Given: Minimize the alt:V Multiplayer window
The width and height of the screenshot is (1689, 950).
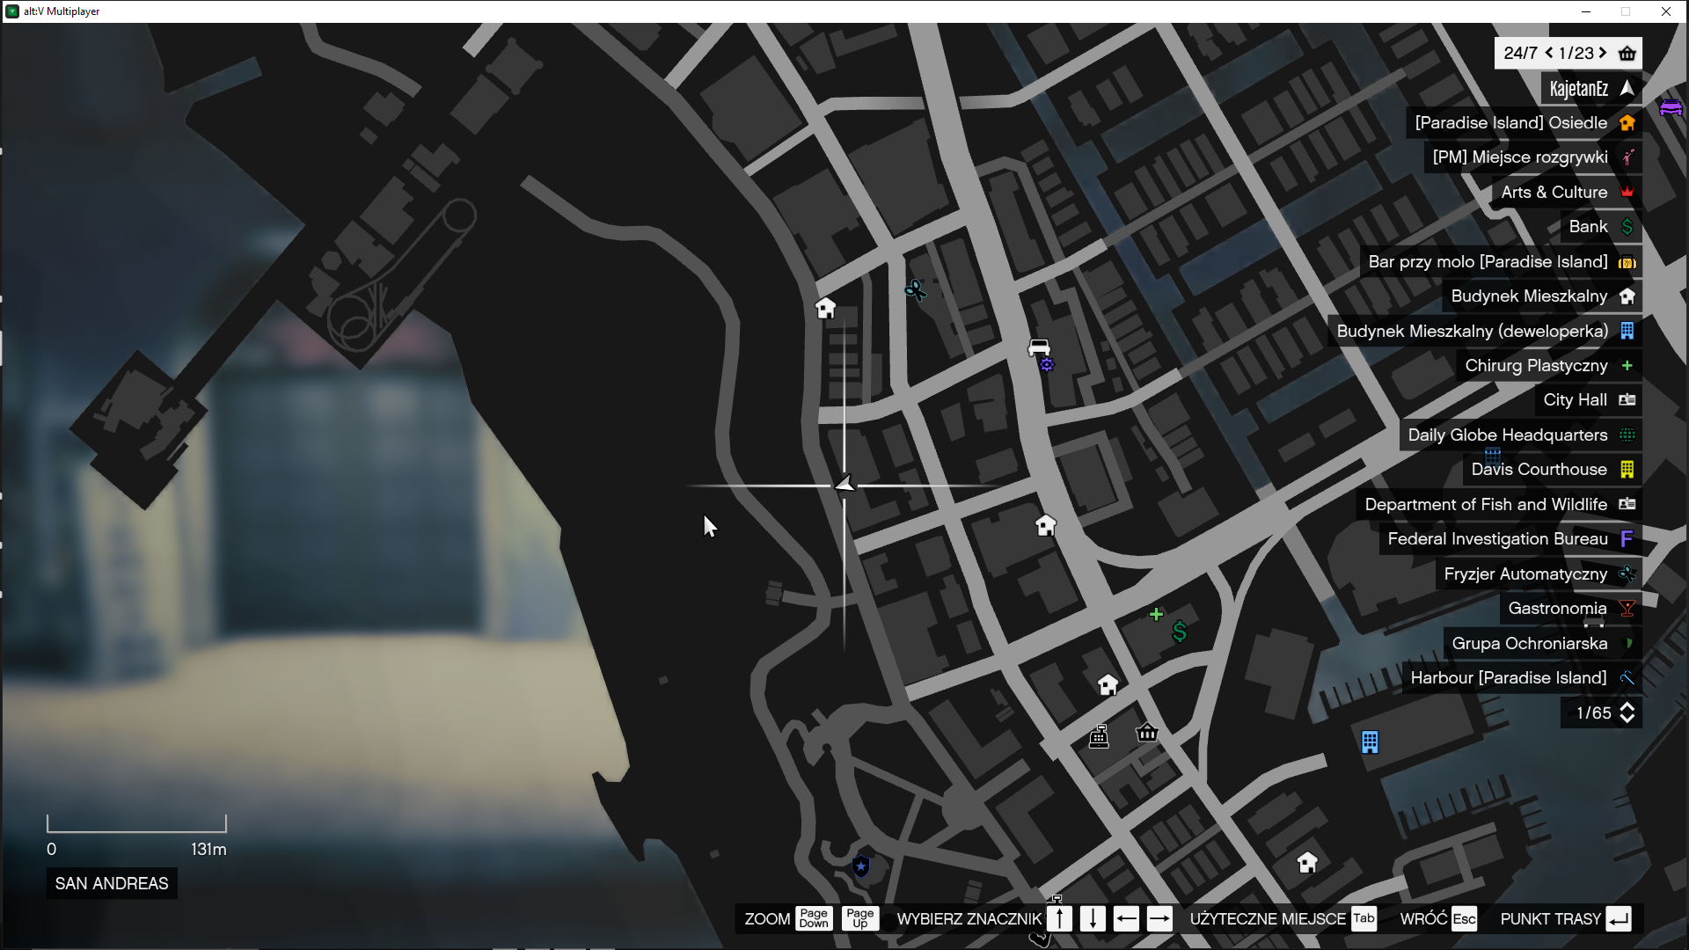Looking at the screenshot, I should 1586,11.
